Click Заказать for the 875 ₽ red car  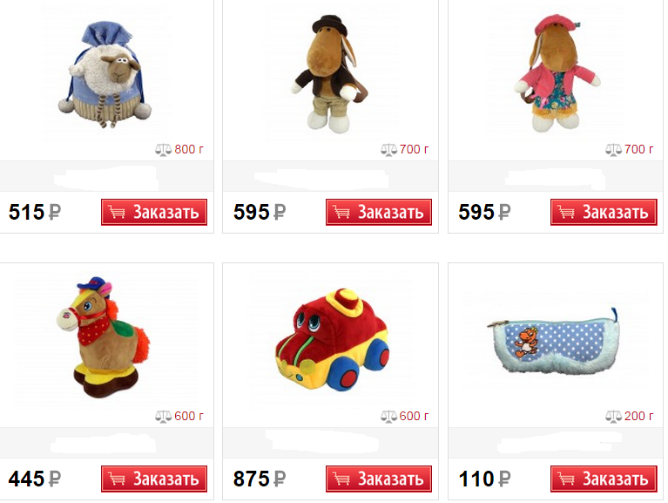tap(379, 479)
